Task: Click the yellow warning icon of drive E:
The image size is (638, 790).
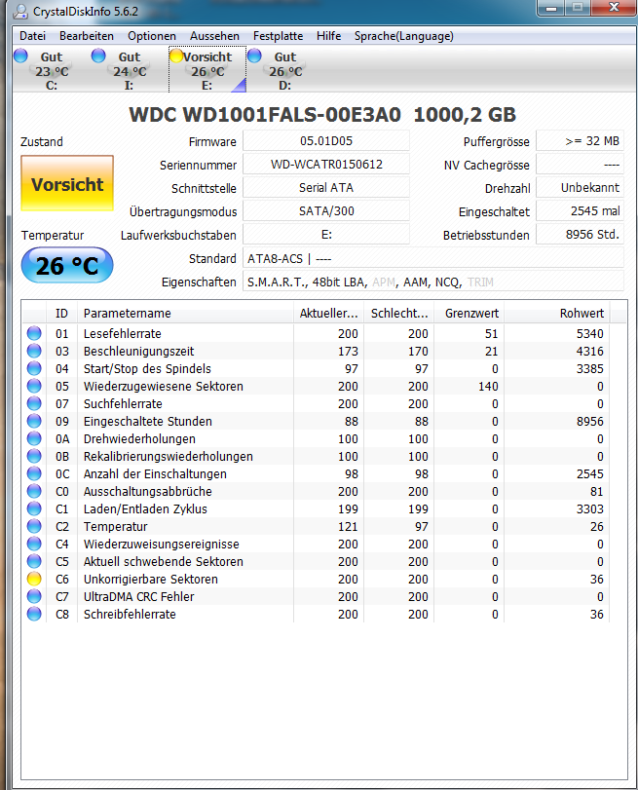Action: pyautogui.click(x=176, y=56)
